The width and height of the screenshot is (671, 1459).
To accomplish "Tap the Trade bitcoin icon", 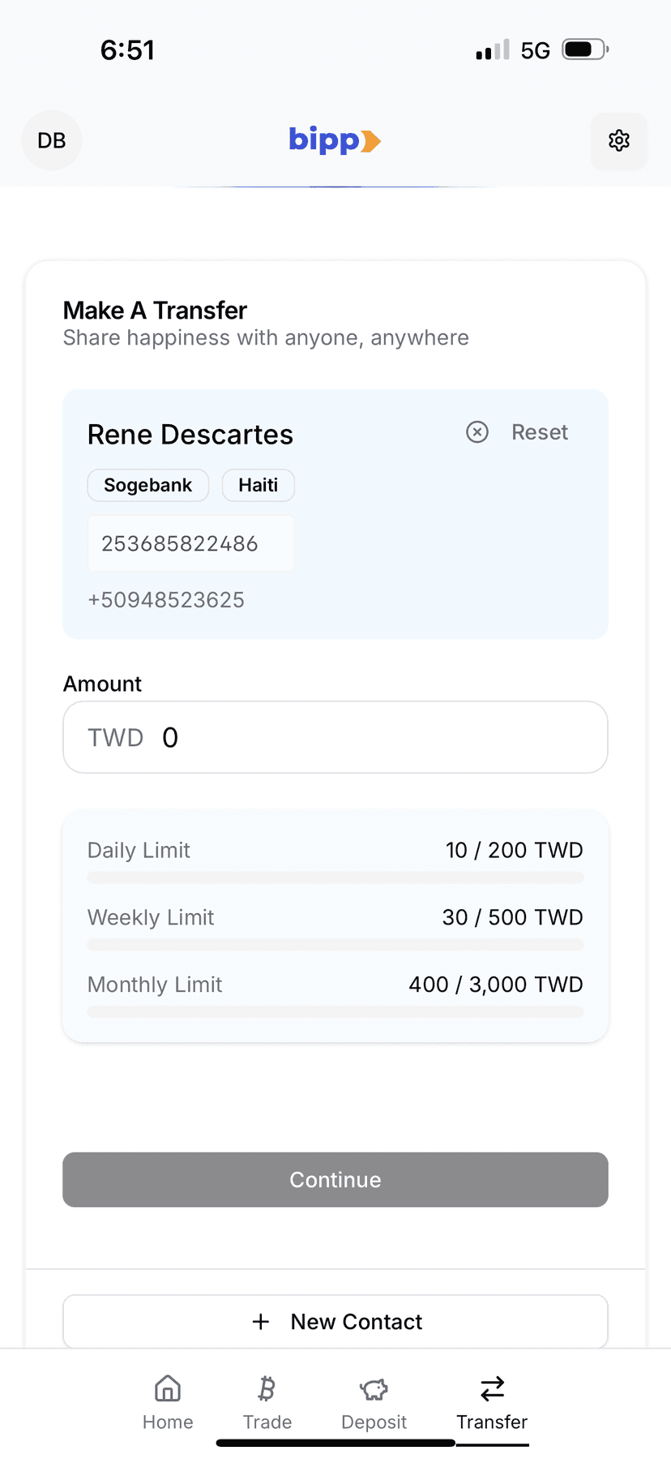I will point(267,1388).
